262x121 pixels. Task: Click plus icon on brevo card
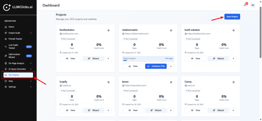[x=171, y=110]
